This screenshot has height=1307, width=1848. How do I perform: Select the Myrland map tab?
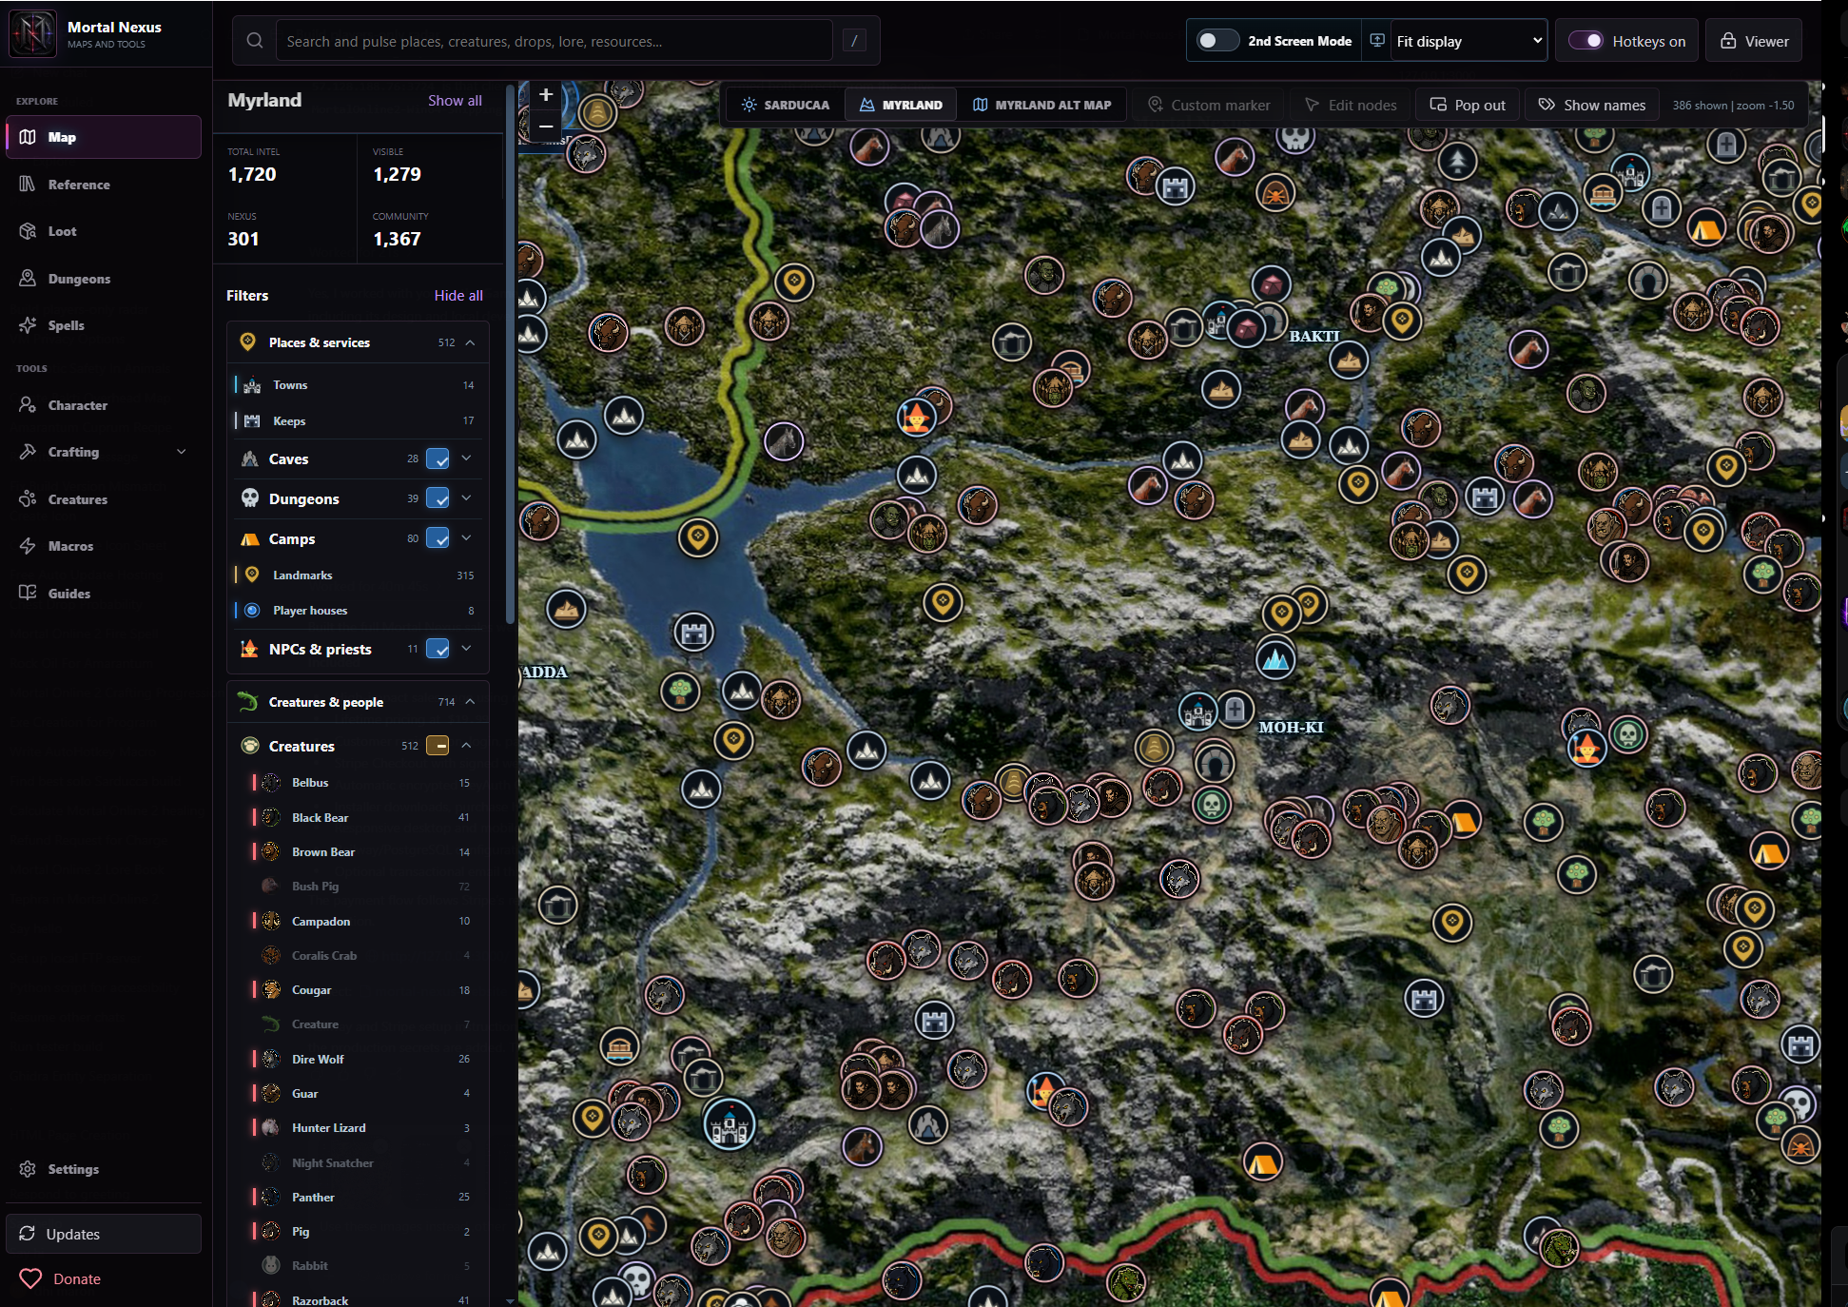tap(901, 105)
